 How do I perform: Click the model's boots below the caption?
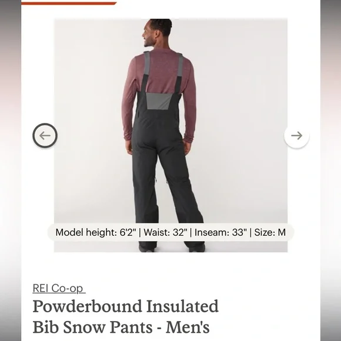coord(172,246)
